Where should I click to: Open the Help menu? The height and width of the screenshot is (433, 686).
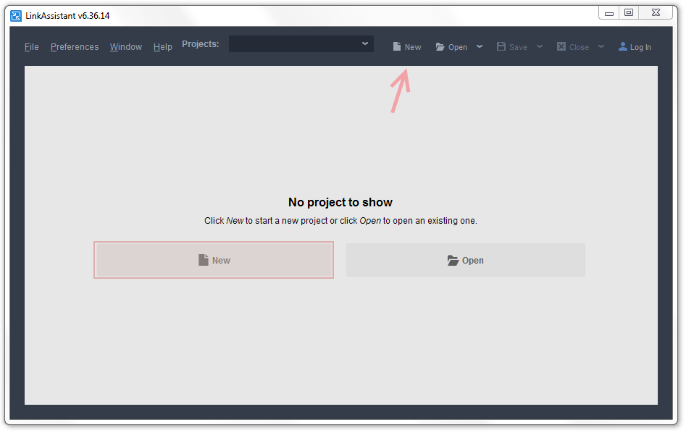coord(163,47)
